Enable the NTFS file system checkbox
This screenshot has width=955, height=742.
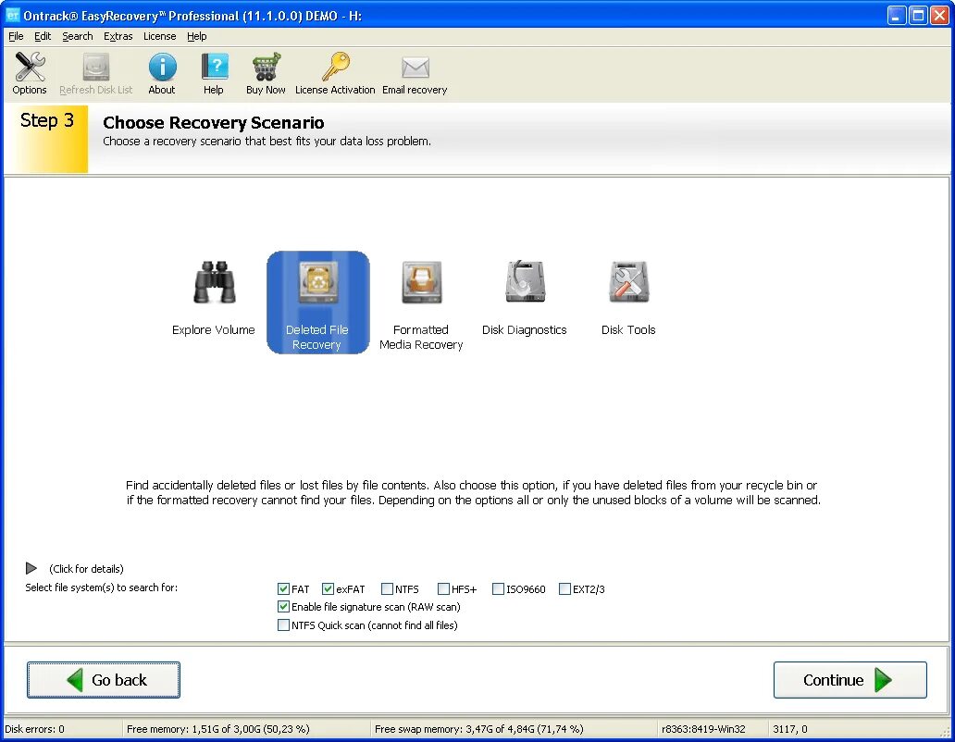coord(387,588)
